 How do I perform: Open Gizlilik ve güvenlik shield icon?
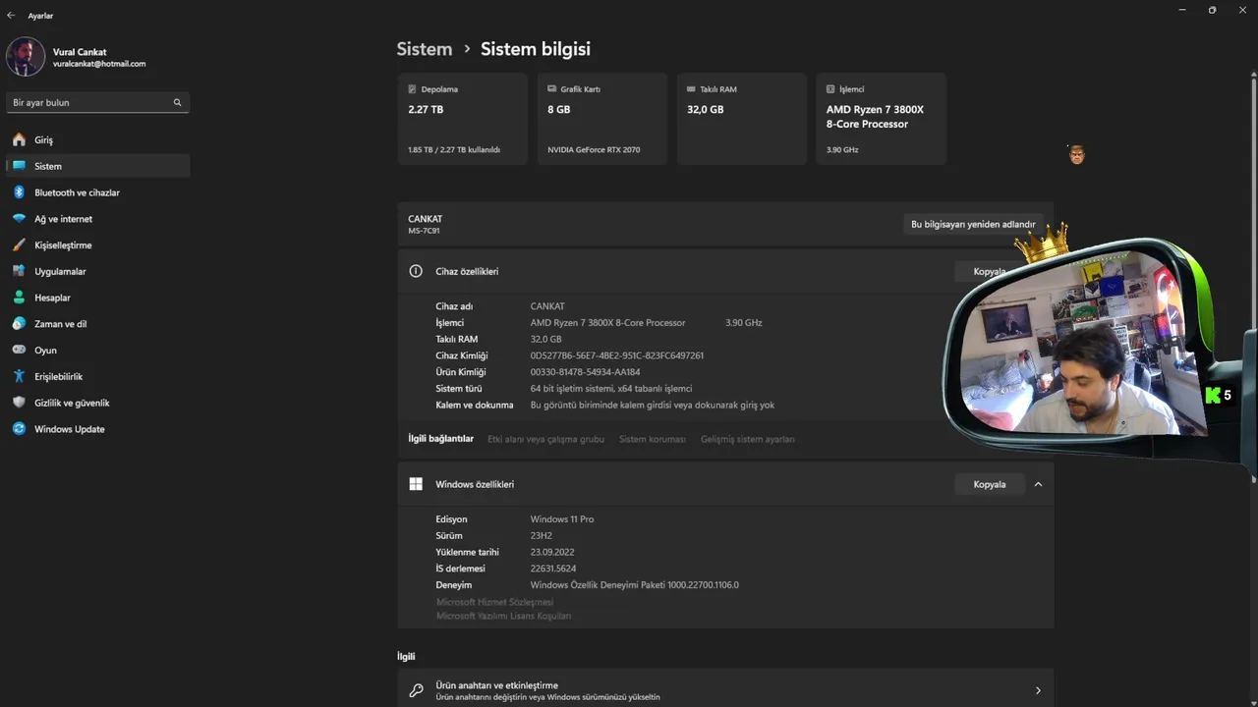click(19, 403)
